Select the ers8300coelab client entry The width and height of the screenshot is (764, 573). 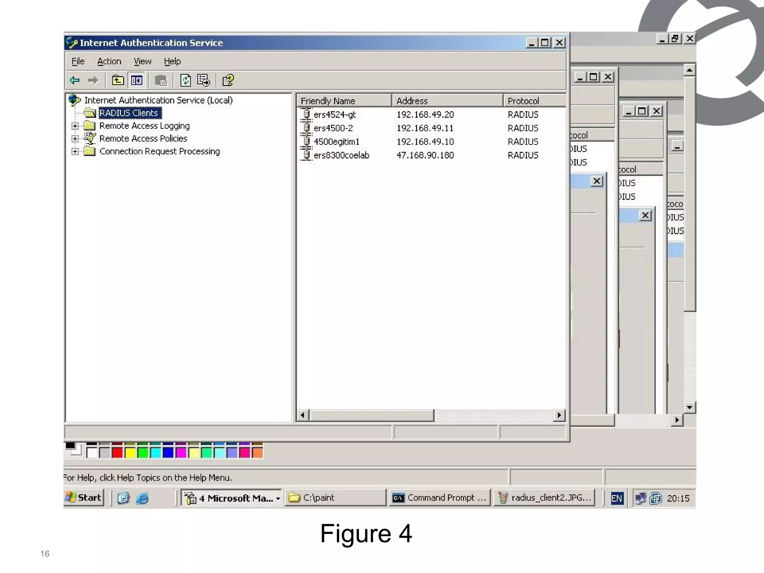(341, 155)
